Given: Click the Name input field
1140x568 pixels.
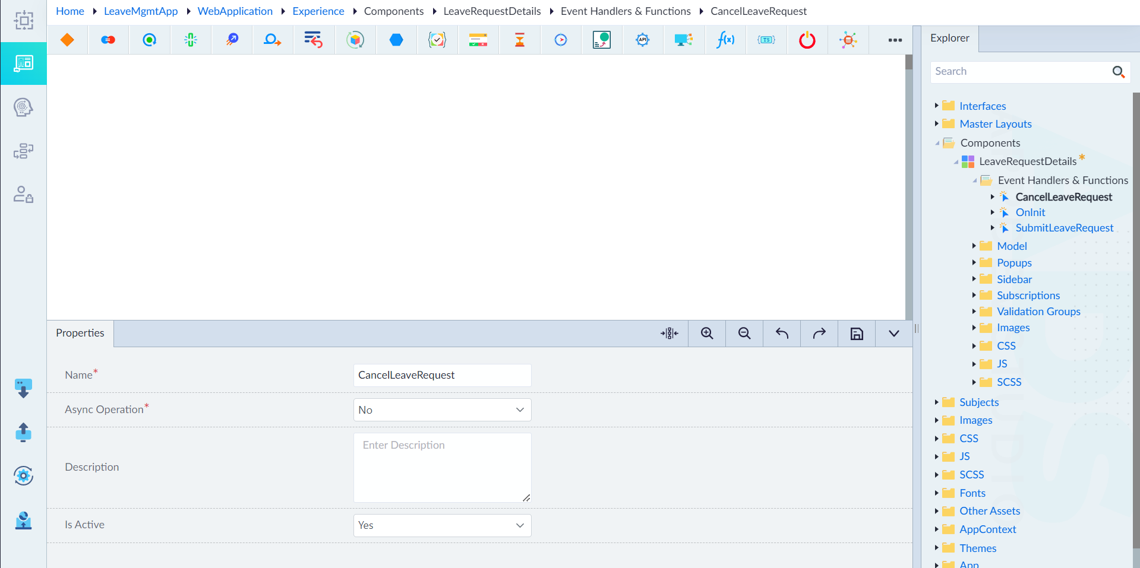Looking at the screenshot, I should (x=443, y=375).
